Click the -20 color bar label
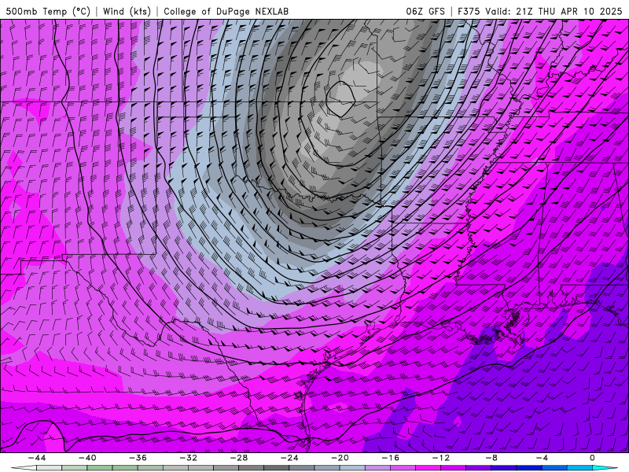The height and width of the screenshot is (472, 629). (x=340, y=458)
